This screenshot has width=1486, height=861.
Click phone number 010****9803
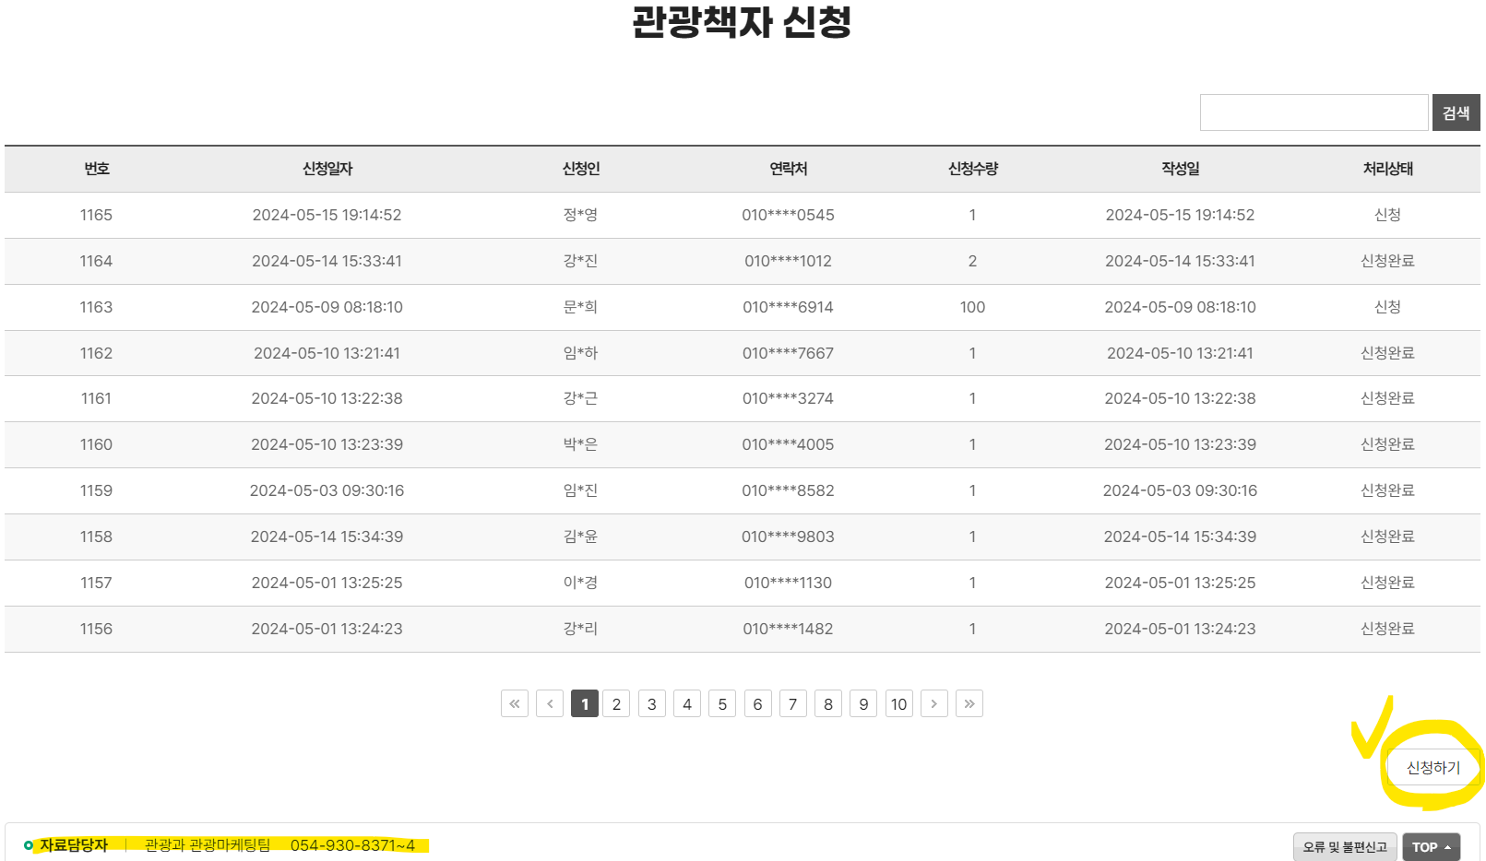click(789, 537)
